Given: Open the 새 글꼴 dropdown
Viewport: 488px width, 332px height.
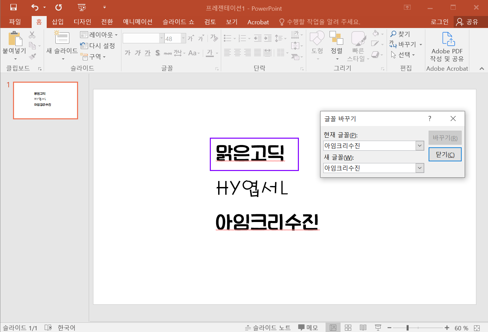Looking at the screenshot, I should (420, 168).
